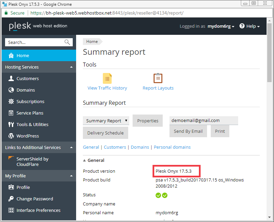Jump to Personal domains link
This screenshot has width=274, height=222.
pos(172,147)
